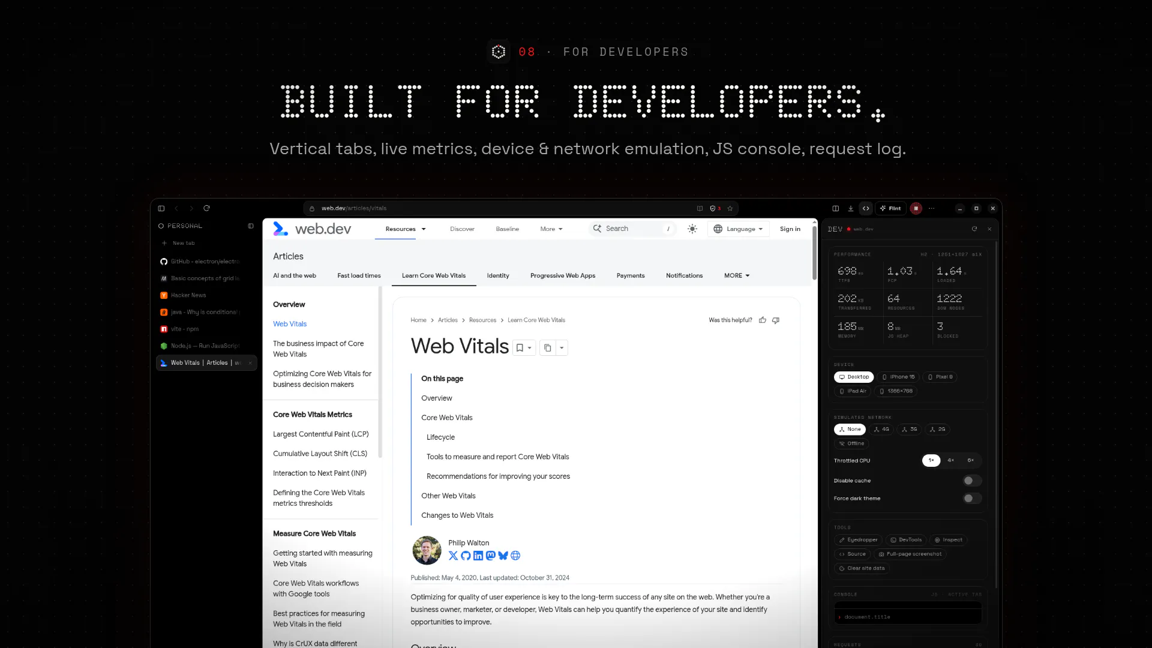Select Pixel 9 device emulation

point(940,377)
